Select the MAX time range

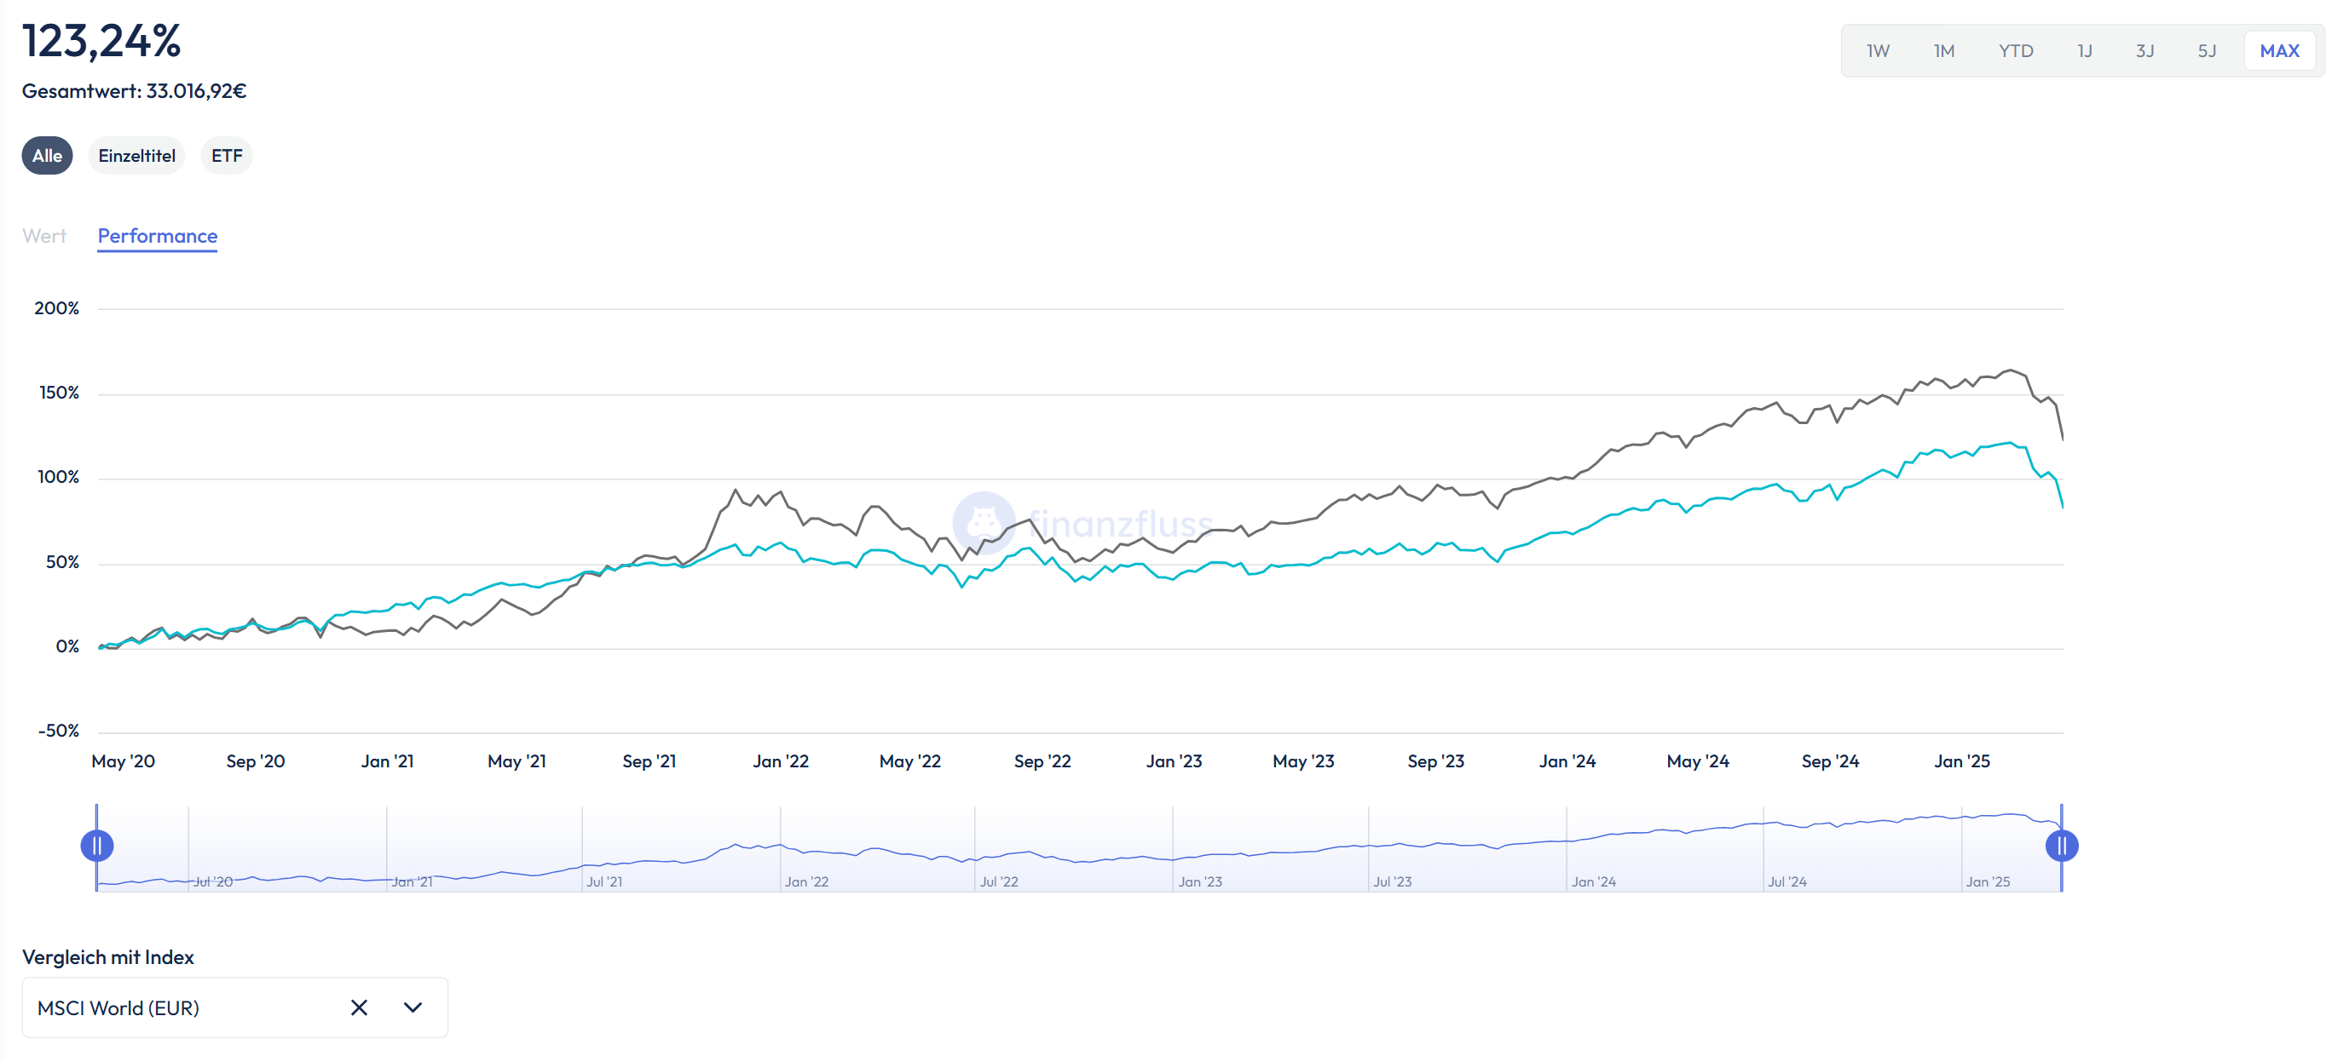tap(2278, 50)
